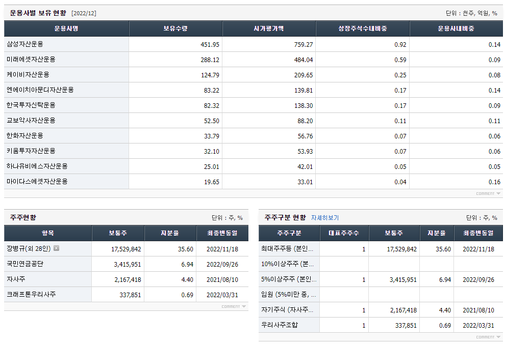Click the 주주구분 현황 section title
The height and width of the screenshot is (344, 505).
(x=285, y=217)
